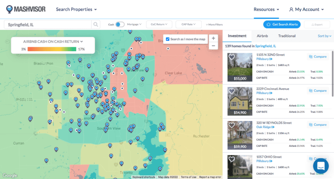The width and height of the screenshot is (334, 179).
Task: Switch to the Airbnb tab
Action: coord(262,36)
